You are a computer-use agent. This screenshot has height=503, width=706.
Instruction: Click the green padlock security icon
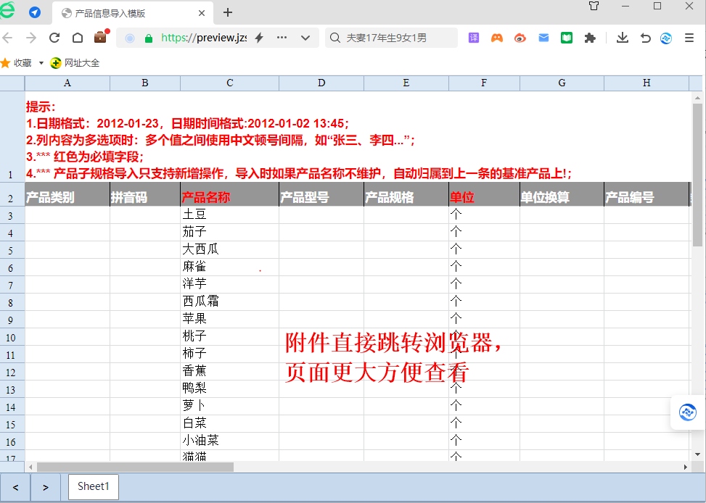pyautogui.click(x=149, y=38)
